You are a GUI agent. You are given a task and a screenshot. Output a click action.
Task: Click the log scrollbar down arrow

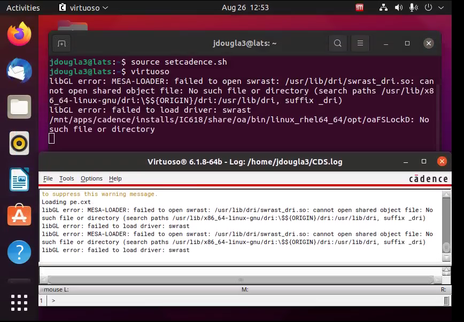click(446, 257)
